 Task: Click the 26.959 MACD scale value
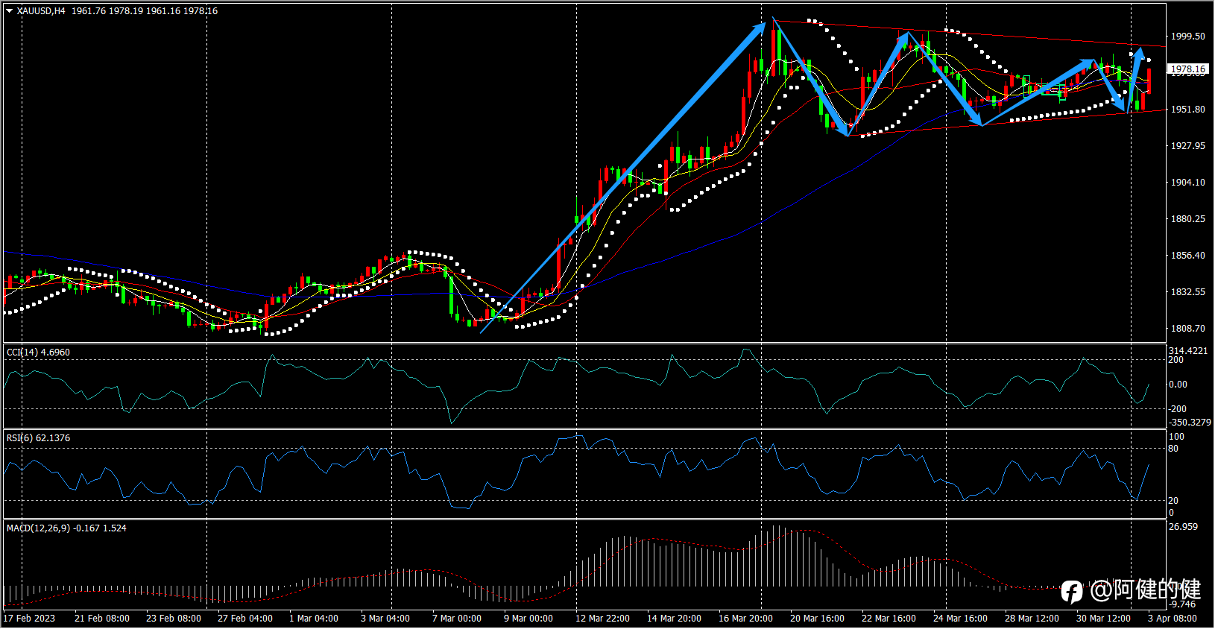pos(1184,527)
